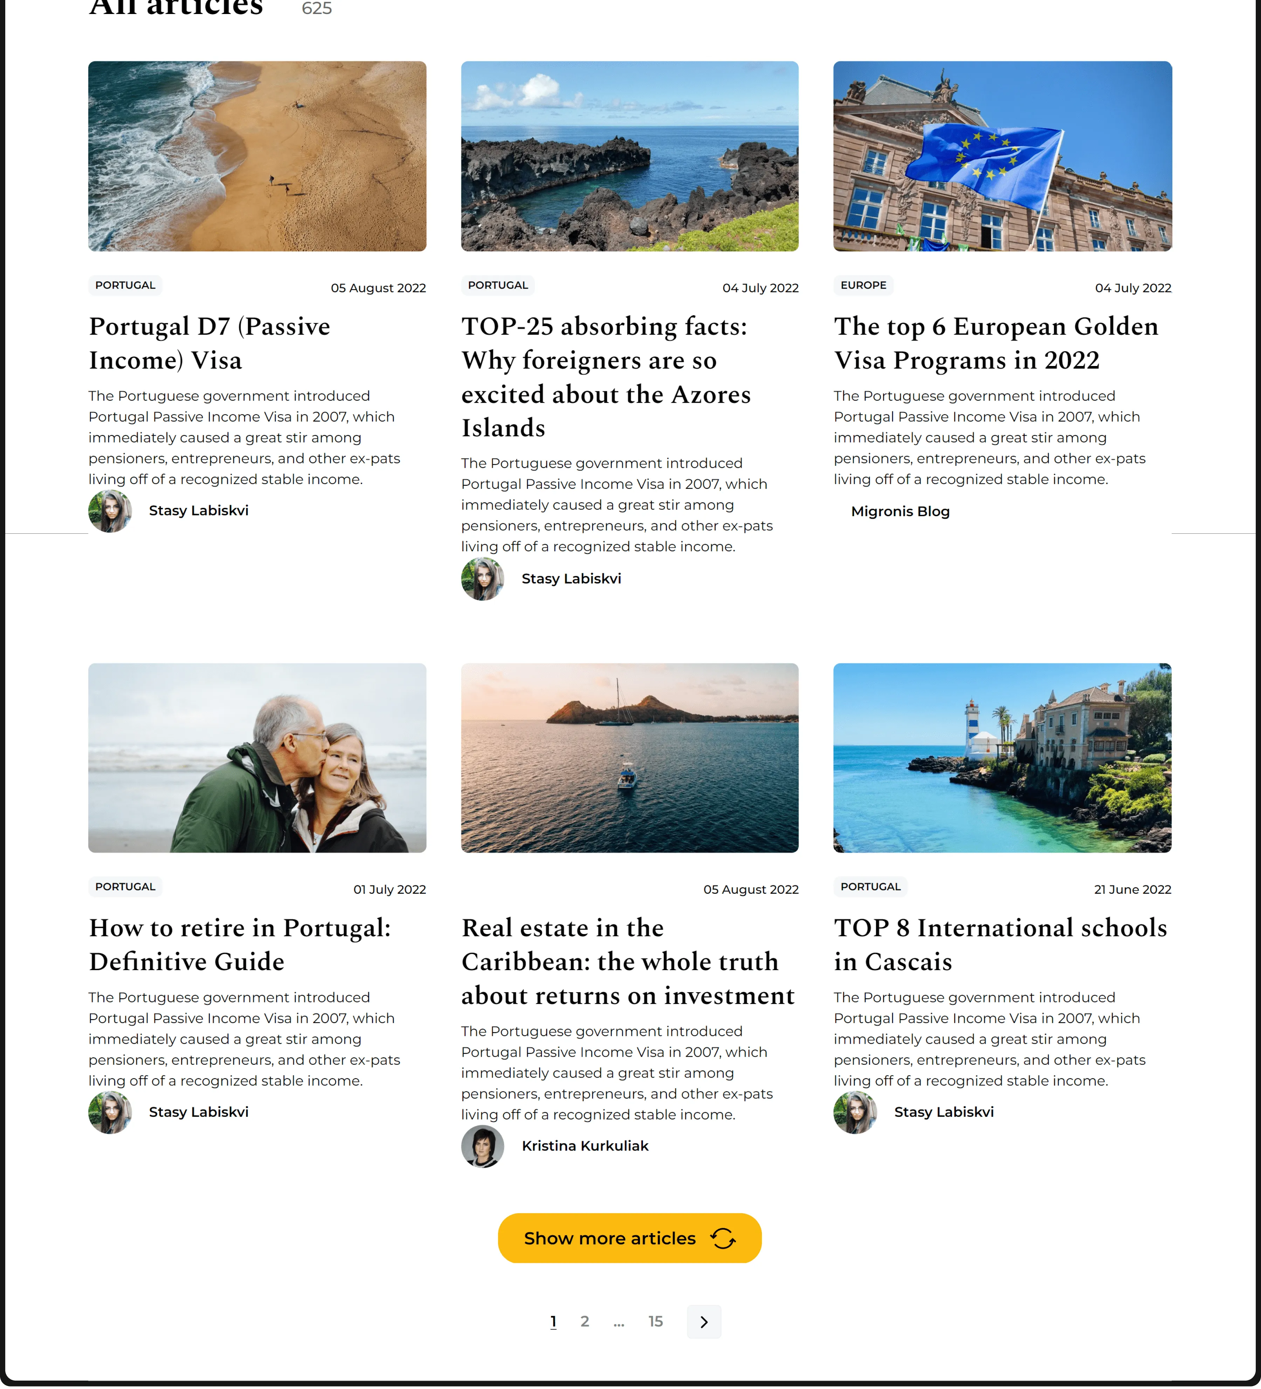
Task: Open the EU flag building thumbnail
Action: point(1002,157)
